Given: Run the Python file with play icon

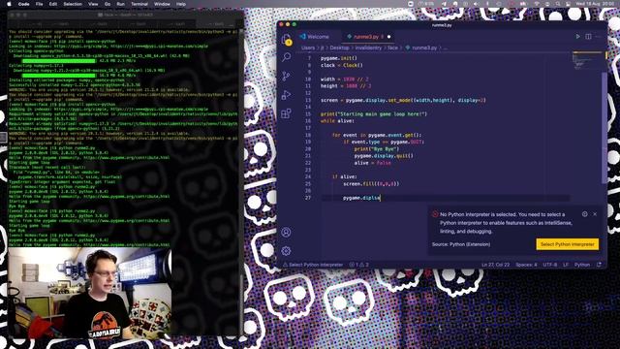Looking at the screenshot, I should click(577, 37).
